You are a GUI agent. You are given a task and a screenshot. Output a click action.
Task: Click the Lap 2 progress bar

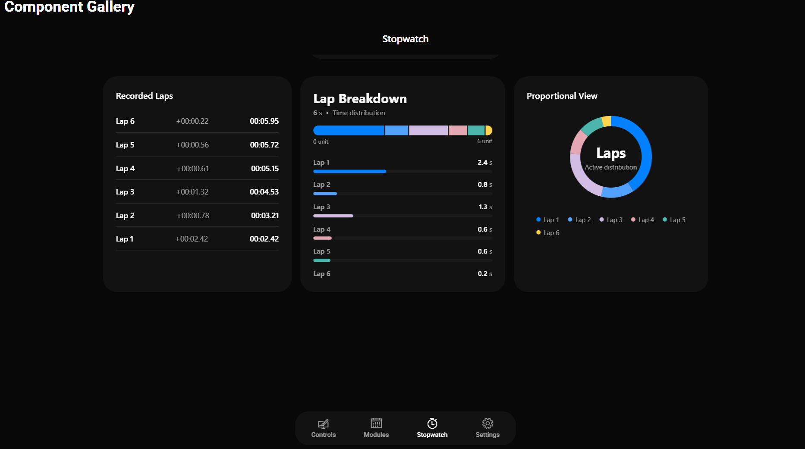coord(402,194)
